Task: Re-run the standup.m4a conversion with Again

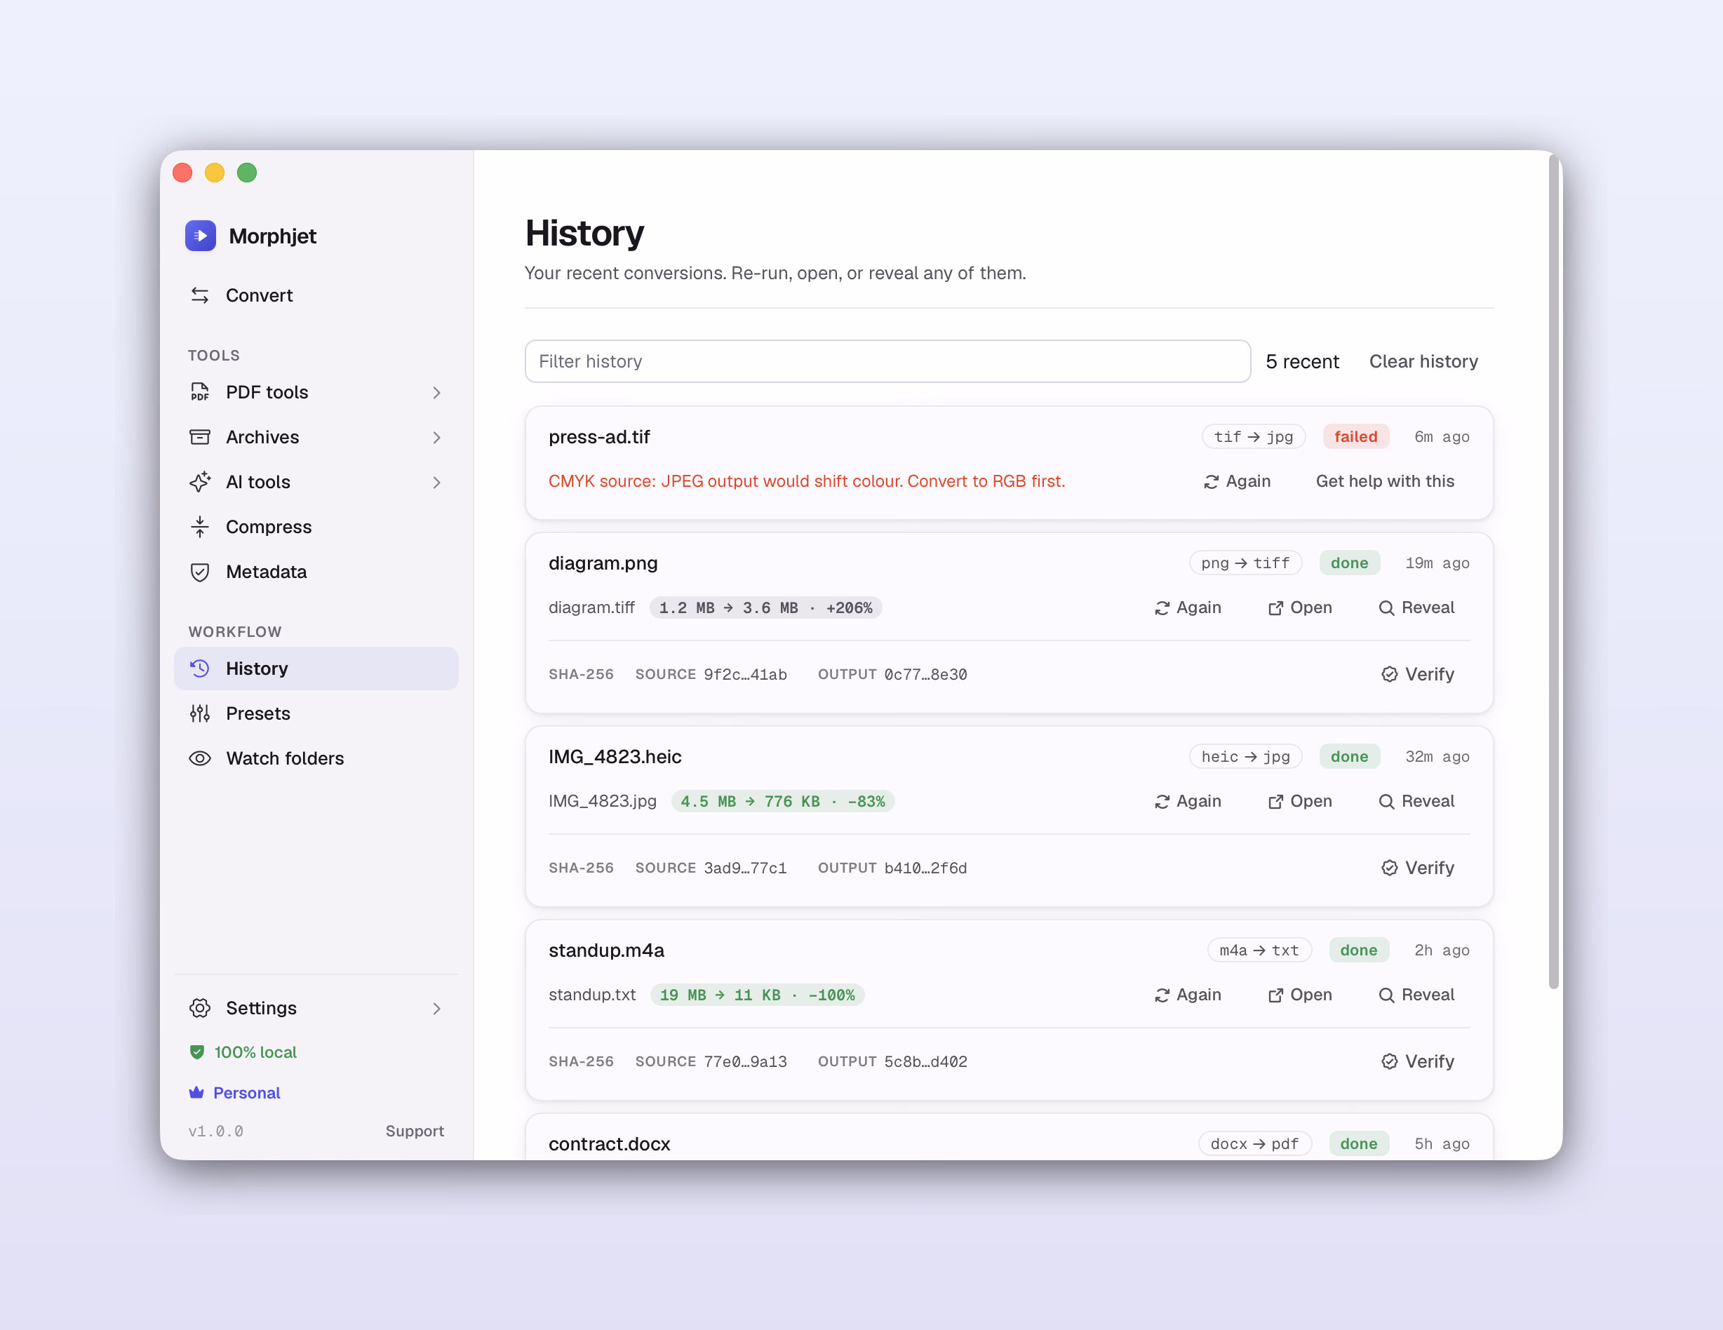Action: (1187, 995)
